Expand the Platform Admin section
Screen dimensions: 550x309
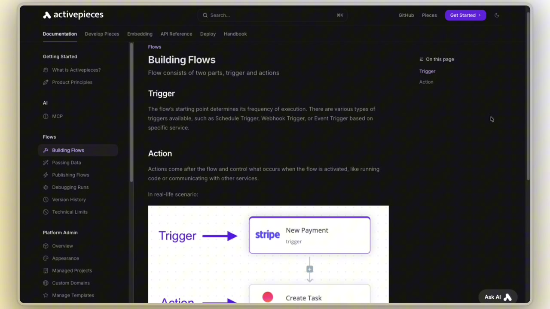click(60, 232)
